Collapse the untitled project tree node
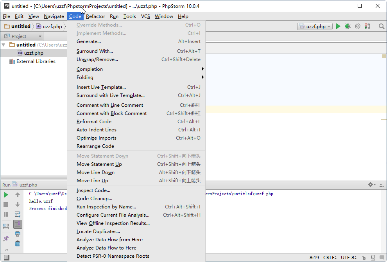 4,45
